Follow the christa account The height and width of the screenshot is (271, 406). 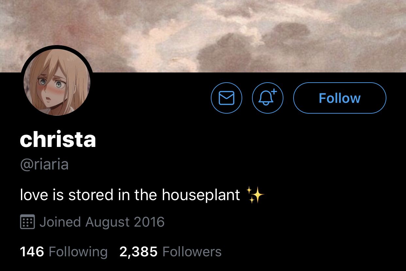coord(340,98)
